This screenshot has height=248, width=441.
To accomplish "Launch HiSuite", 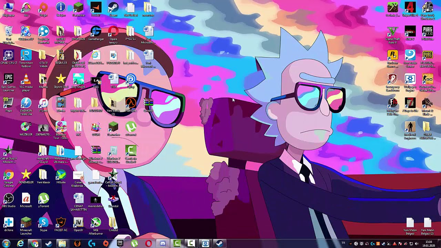I will coord(61,176).
